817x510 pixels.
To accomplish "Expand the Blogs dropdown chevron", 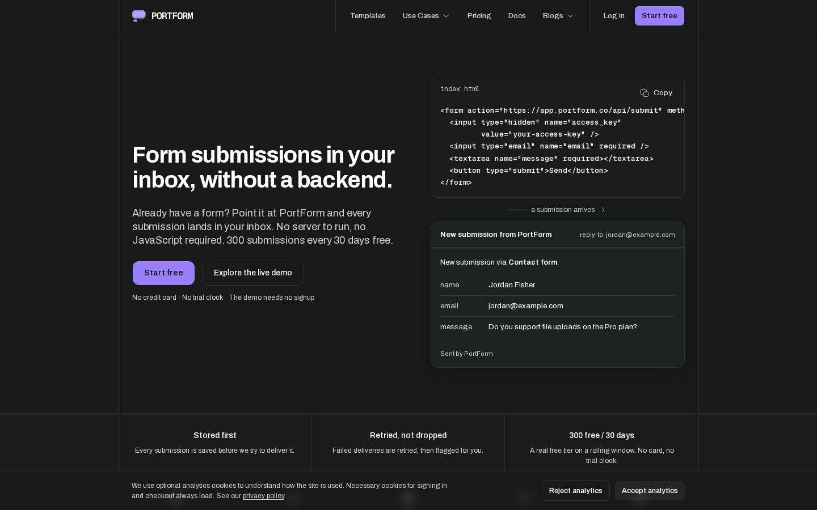I will click(x=570, y=16).
